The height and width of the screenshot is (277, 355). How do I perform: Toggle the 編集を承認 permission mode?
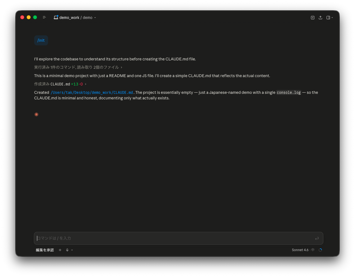pos(45,250)
